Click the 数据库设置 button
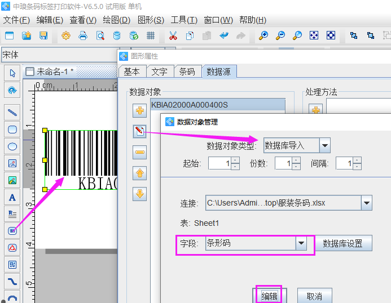 pyautogui.click(x=342, y=243)
